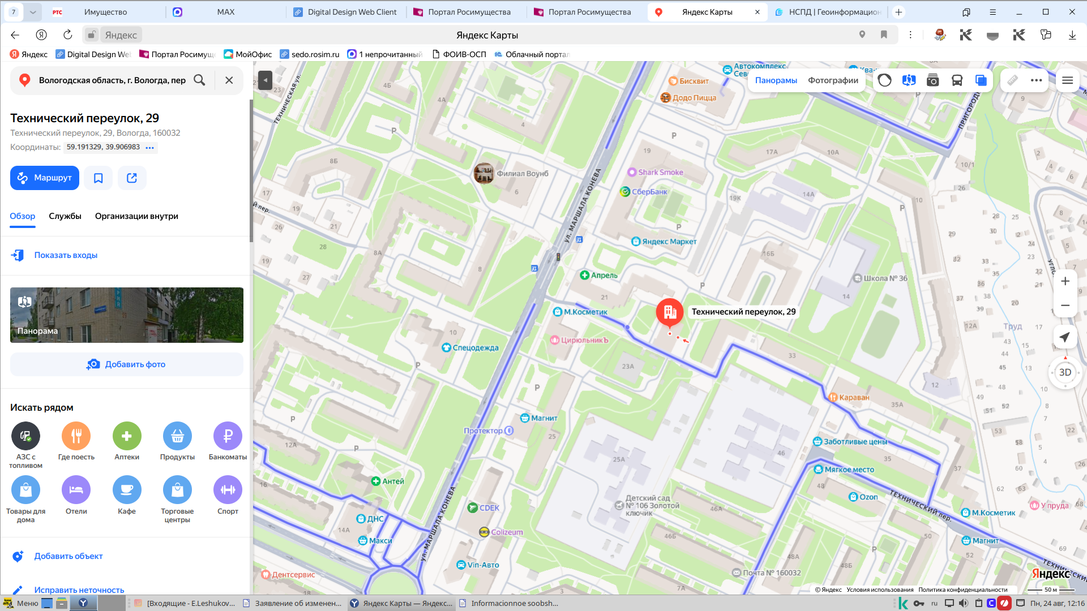This screenshot has height=611, width=1087.
Task: Click the search magnifier in map search box
Action: click(199, 80)
